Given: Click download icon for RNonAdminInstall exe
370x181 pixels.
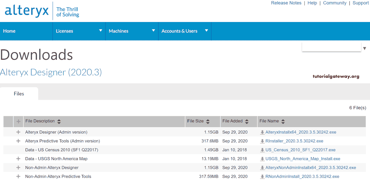Looking at the screenshot, I should coord(262,177).
